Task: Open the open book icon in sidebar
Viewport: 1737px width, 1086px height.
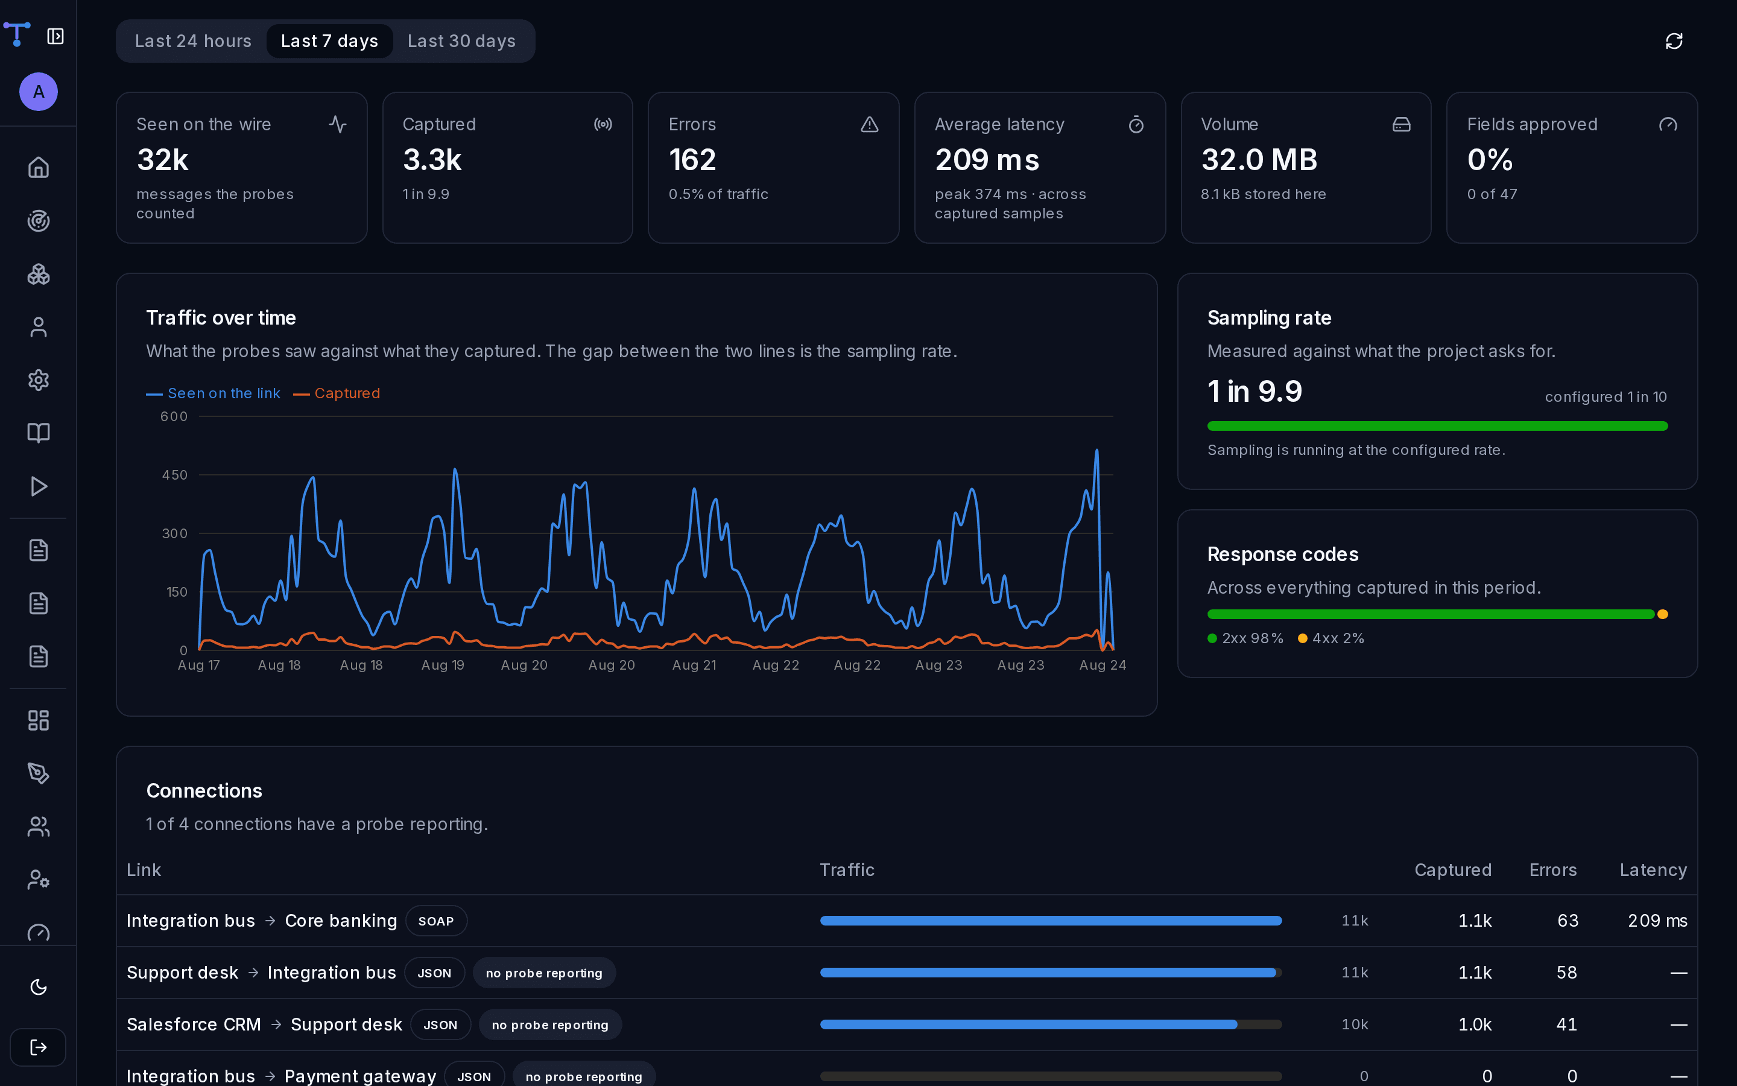Action: coord(38,433)
